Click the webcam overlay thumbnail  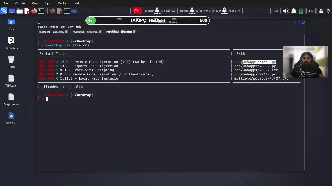coord(306,62)
